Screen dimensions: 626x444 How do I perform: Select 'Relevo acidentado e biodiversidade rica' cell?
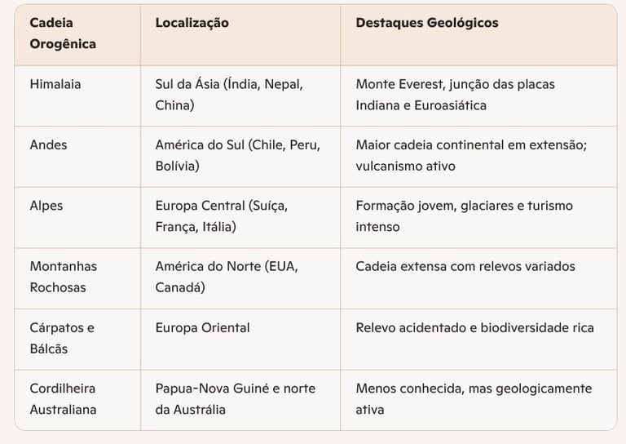[474, 328]
